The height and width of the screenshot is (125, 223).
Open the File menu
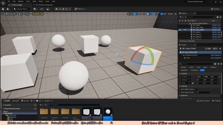click(9, 1)
